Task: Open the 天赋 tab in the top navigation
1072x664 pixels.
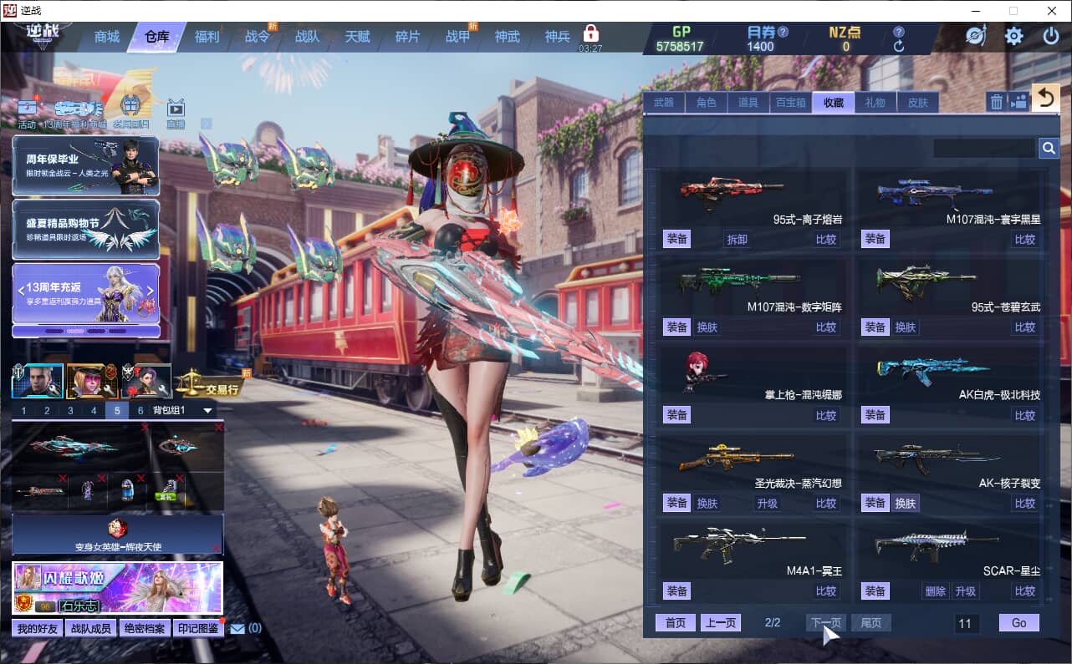Action: tap(357, 37)
